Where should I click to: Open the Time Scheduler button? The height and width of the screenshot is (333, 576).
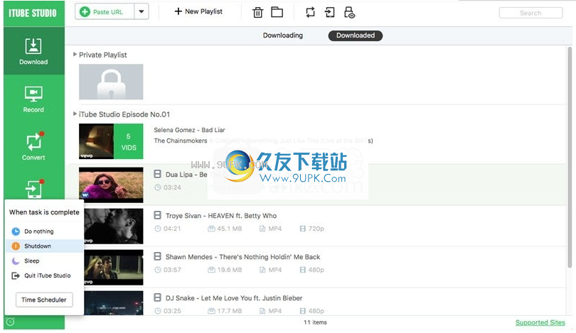click(44, 300)
